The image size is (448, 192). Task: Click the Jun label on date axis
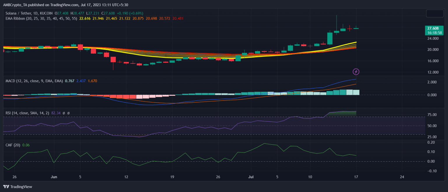point(54,177)
